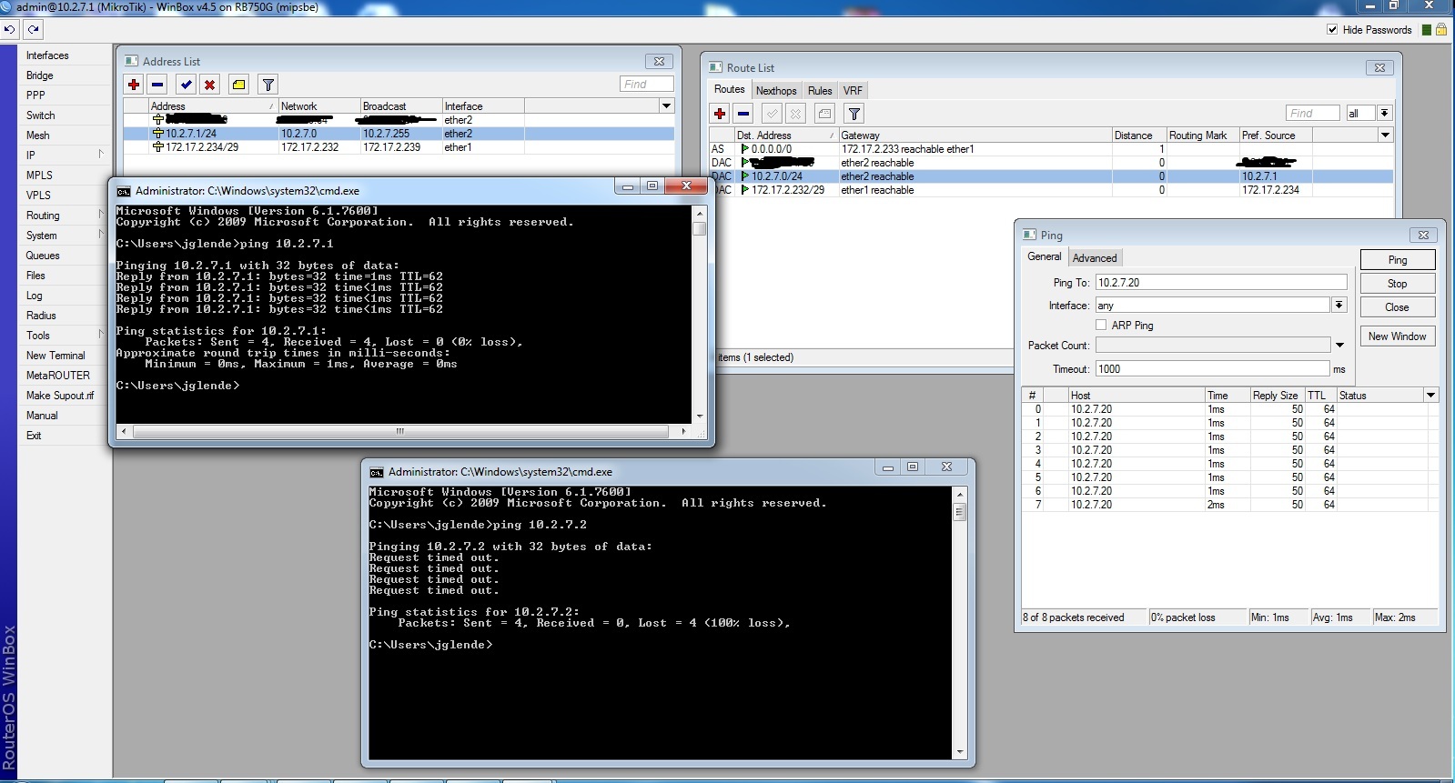Click the Ping To address field
Image resolution: width=1455 pixels, height=783 pixels.
(1220, 283)
